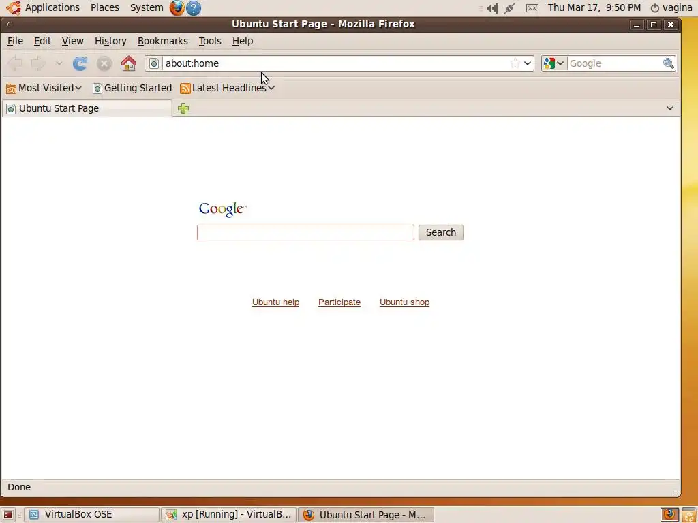The height and width of the screenshot is (523, 698).
Task: Open the Help menu
Action: point(243,41)
